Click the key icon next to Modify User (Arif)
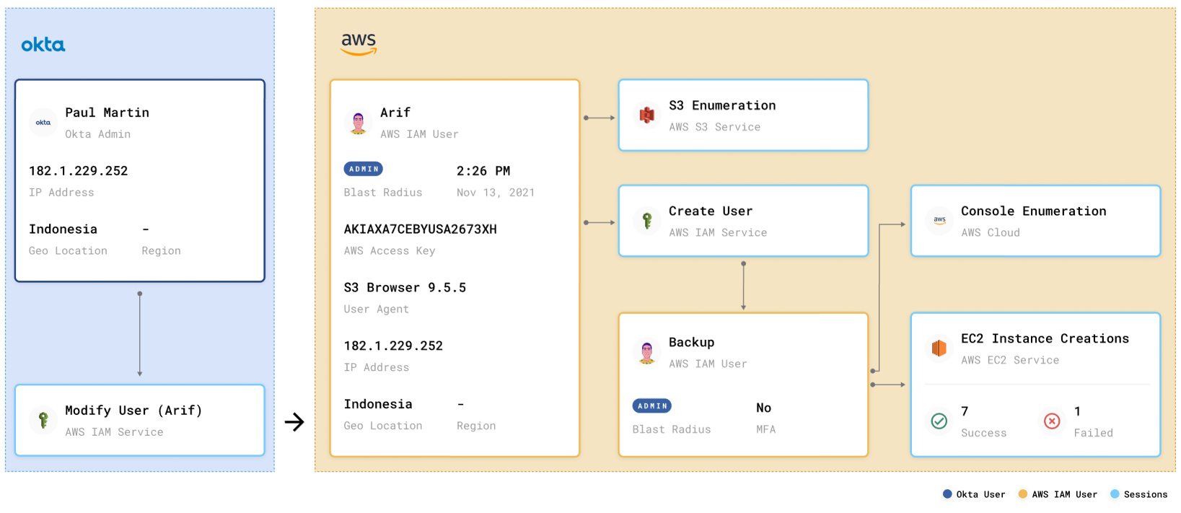 point(43,420)
